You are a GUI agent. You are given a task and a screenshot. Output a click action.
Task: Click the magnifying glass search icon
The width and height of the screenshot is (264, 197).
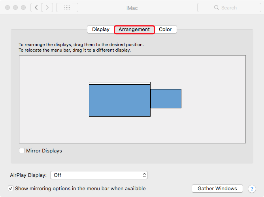click(x=216, y=7)
